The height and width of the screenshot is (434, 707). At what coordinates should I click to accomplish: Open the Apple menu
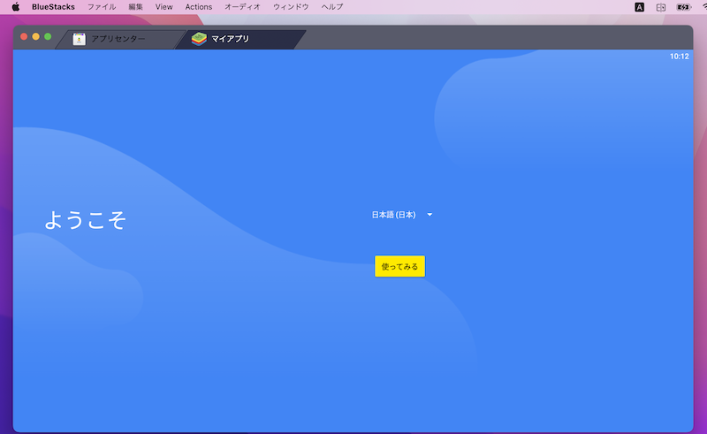tap(15, 7)
